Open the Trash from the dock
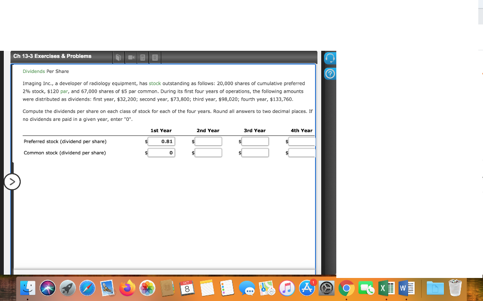Image resolution: width=483 pixels, height=301 pixels. 454,288
